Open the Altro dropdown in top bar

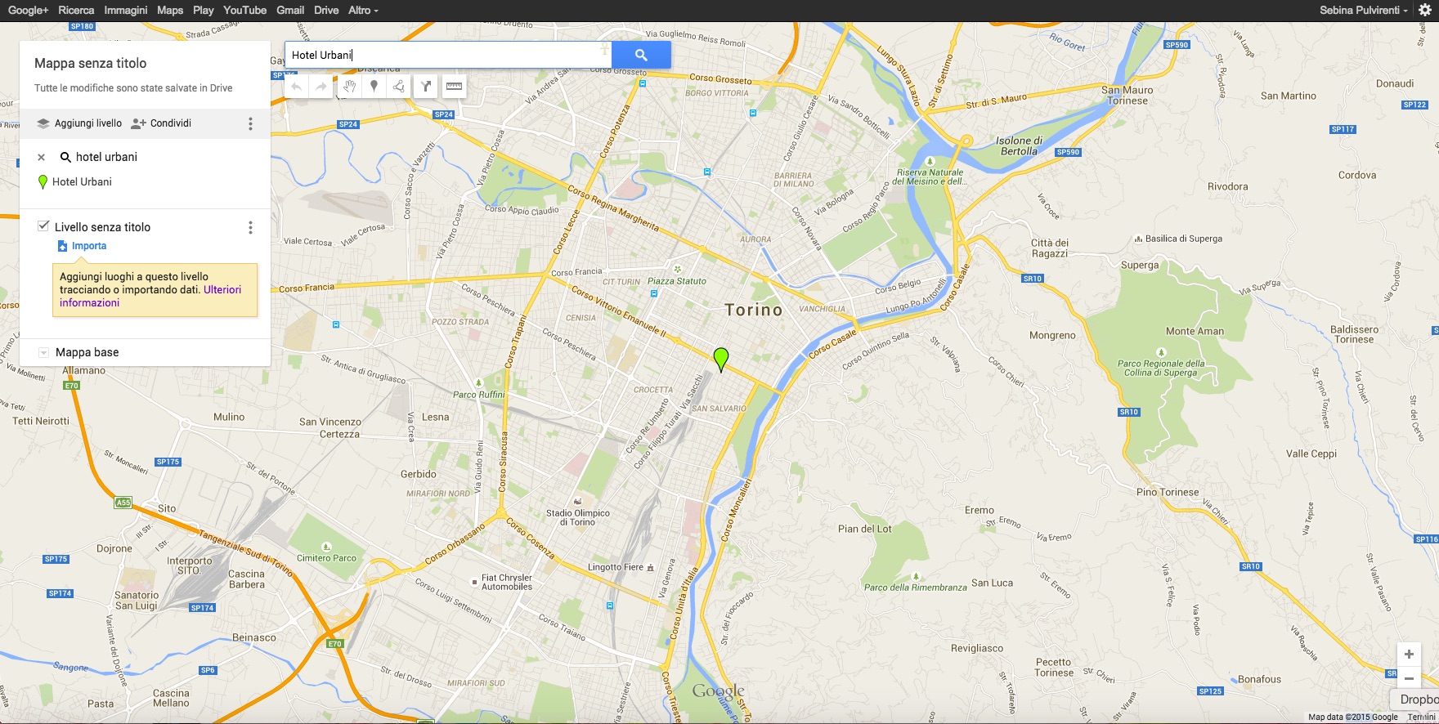362,11
